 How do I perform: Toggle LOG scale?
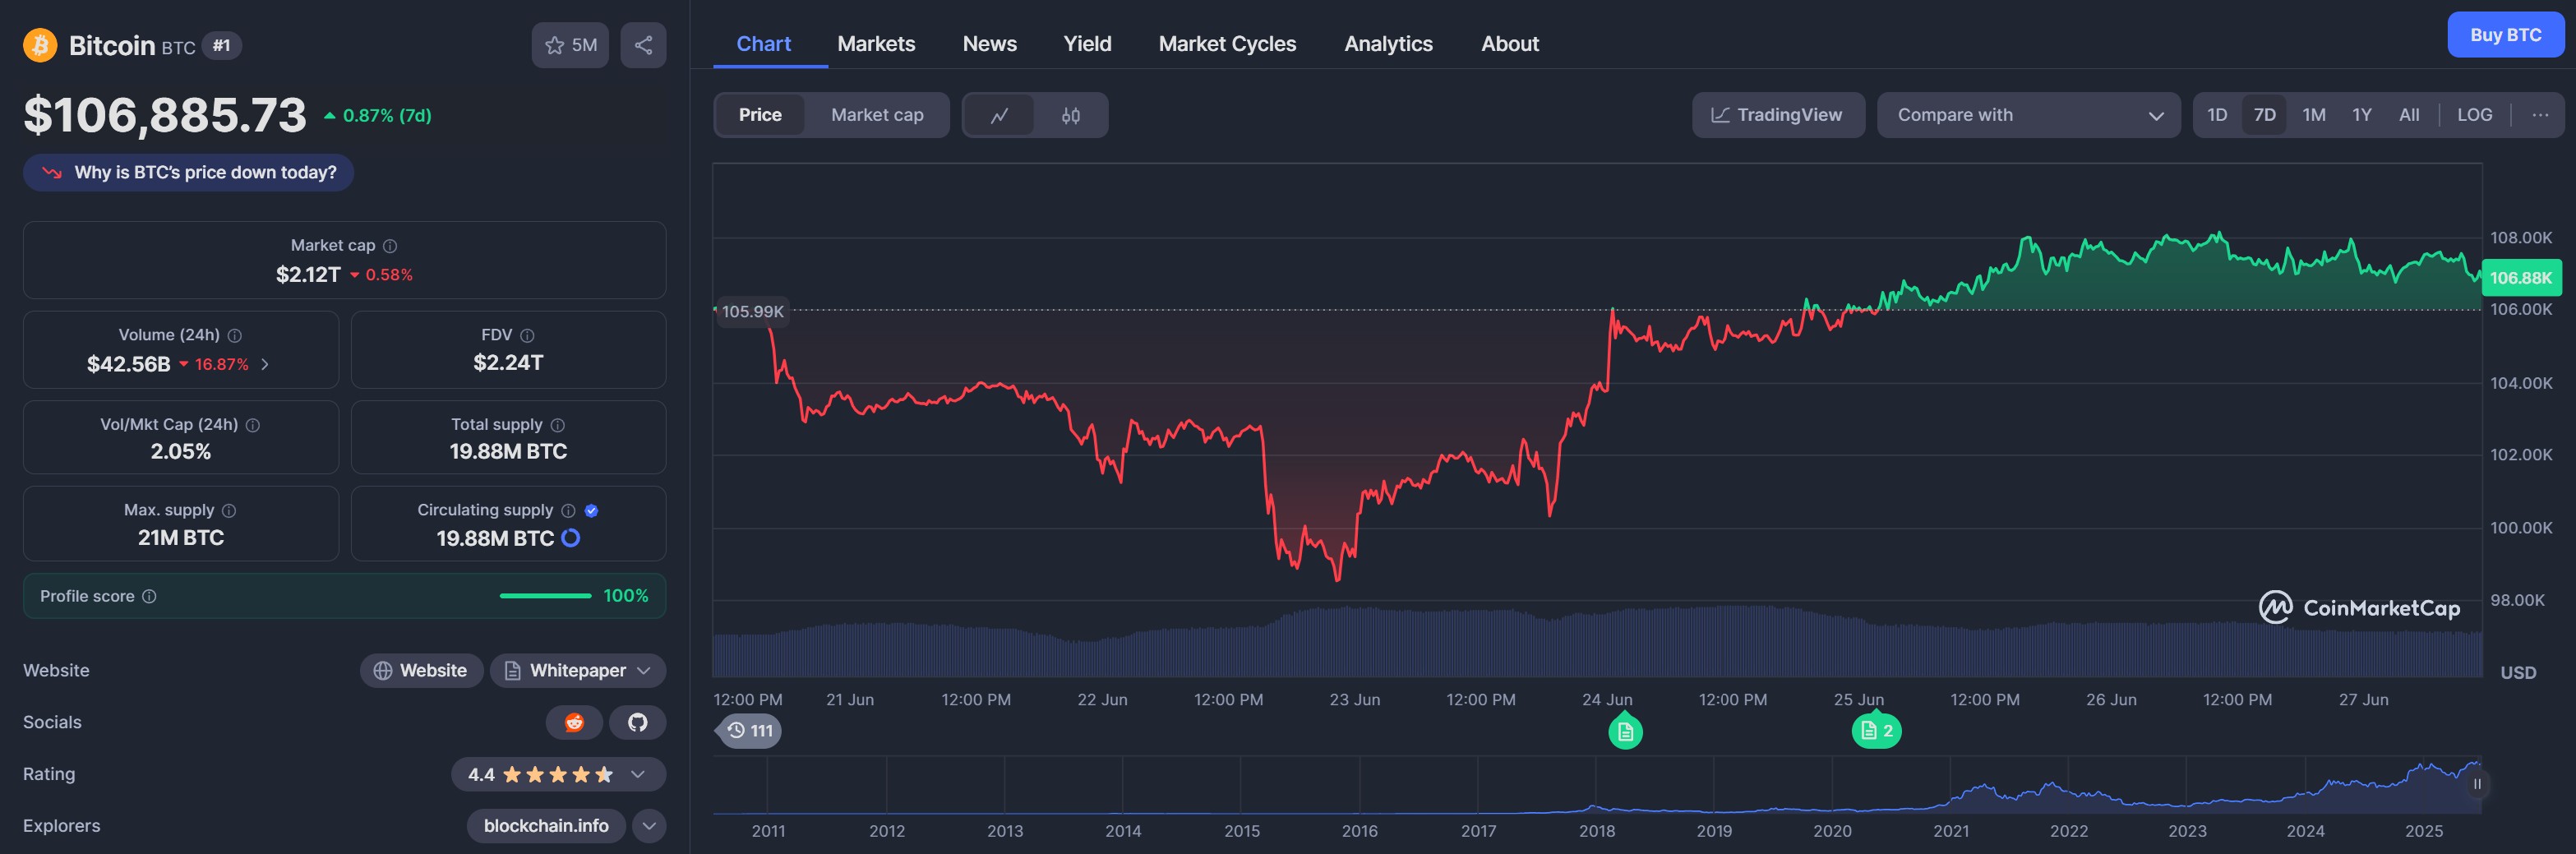pyautogui.click(x=2474, y=115)
